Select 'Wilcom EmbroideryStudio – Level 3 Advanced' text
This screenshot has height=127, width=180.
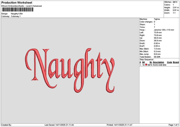pos(22,6)
